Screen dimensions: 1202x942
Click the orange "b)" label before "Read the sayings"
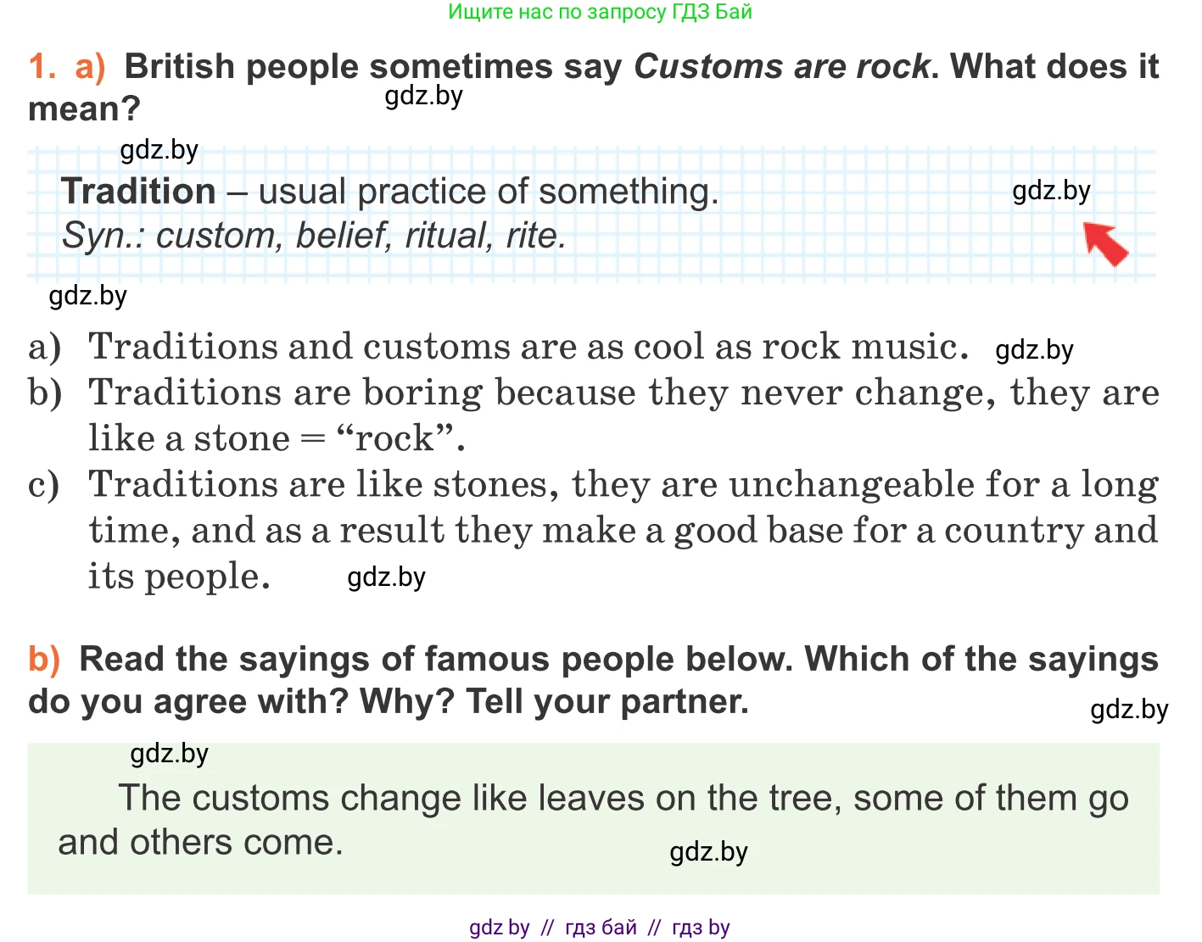44,660
